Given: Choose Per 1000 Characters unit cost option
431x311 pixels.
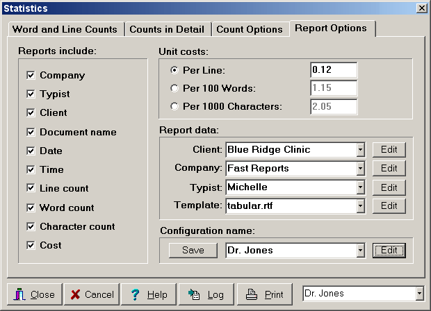Looking at the screenshot, I should [174, 106].
